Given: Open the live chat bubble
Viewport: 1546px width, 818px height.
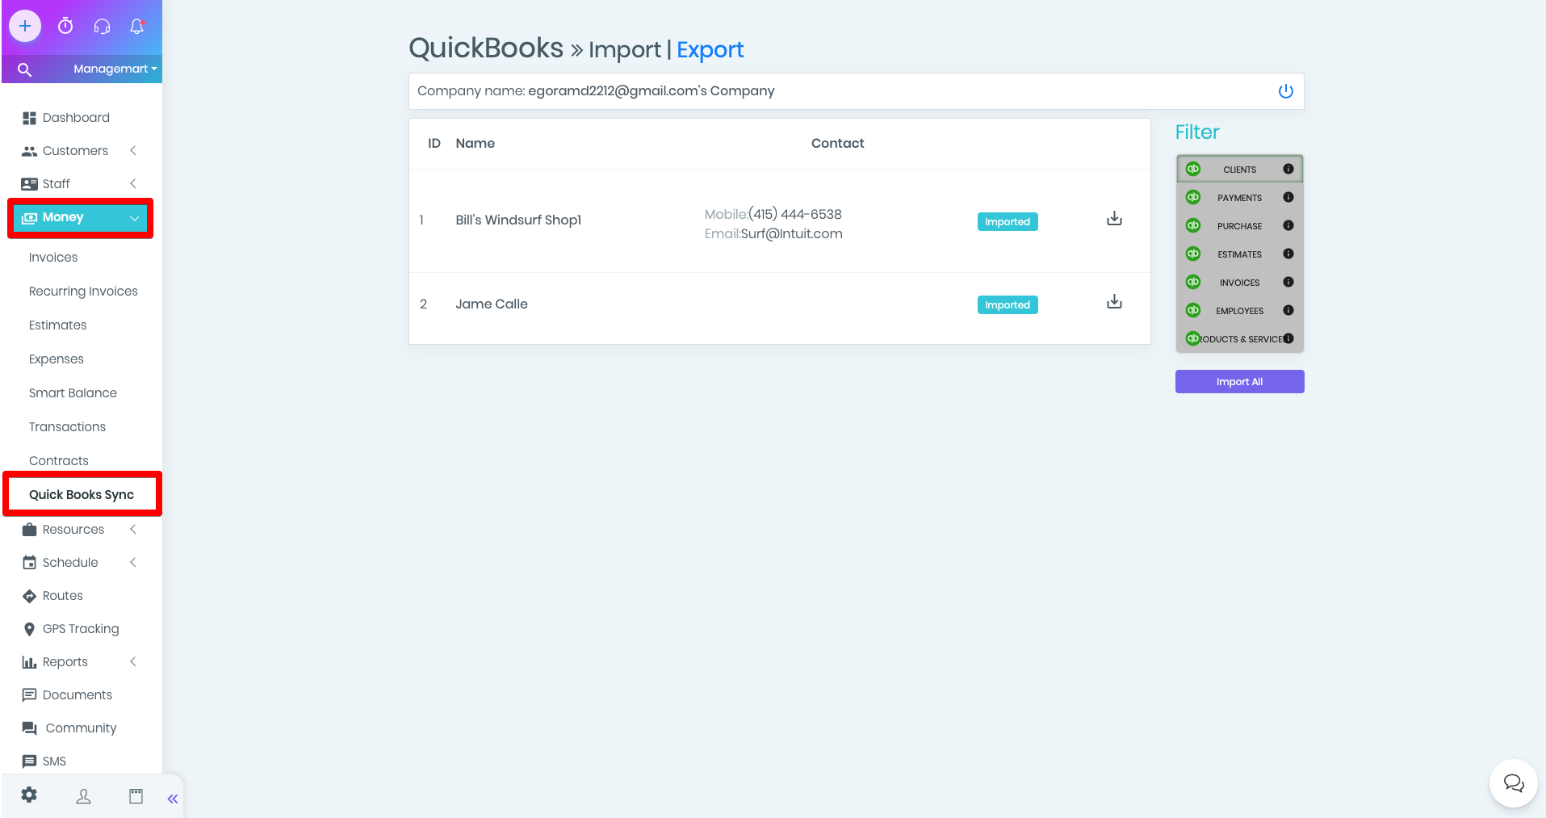Looking at the screenshot, I should tap(1514, 783).
